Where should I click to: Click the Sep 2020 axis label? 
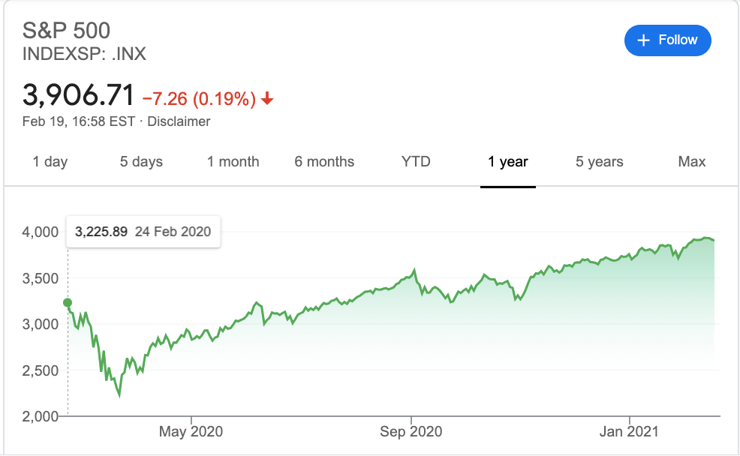pos(411,431)
